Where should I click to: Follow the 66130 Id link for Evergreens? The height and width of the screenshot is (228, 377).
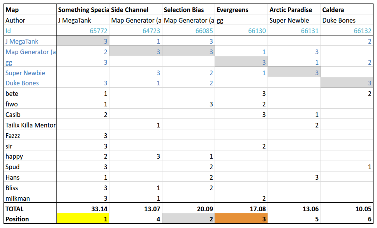[257, 31]
